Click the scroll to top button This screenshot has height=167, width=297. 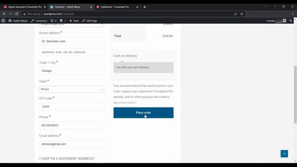[284, 154]
